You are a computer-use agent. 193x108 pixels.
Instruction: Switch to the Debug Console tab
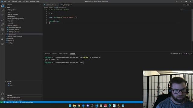63,53
